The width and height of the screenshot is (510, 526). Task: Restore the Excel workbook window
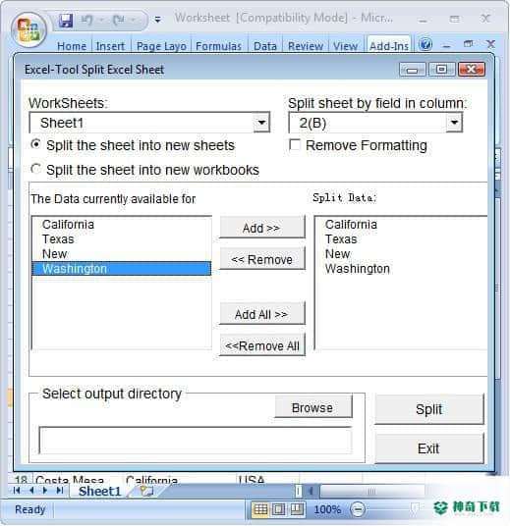(x=468, y=44)
